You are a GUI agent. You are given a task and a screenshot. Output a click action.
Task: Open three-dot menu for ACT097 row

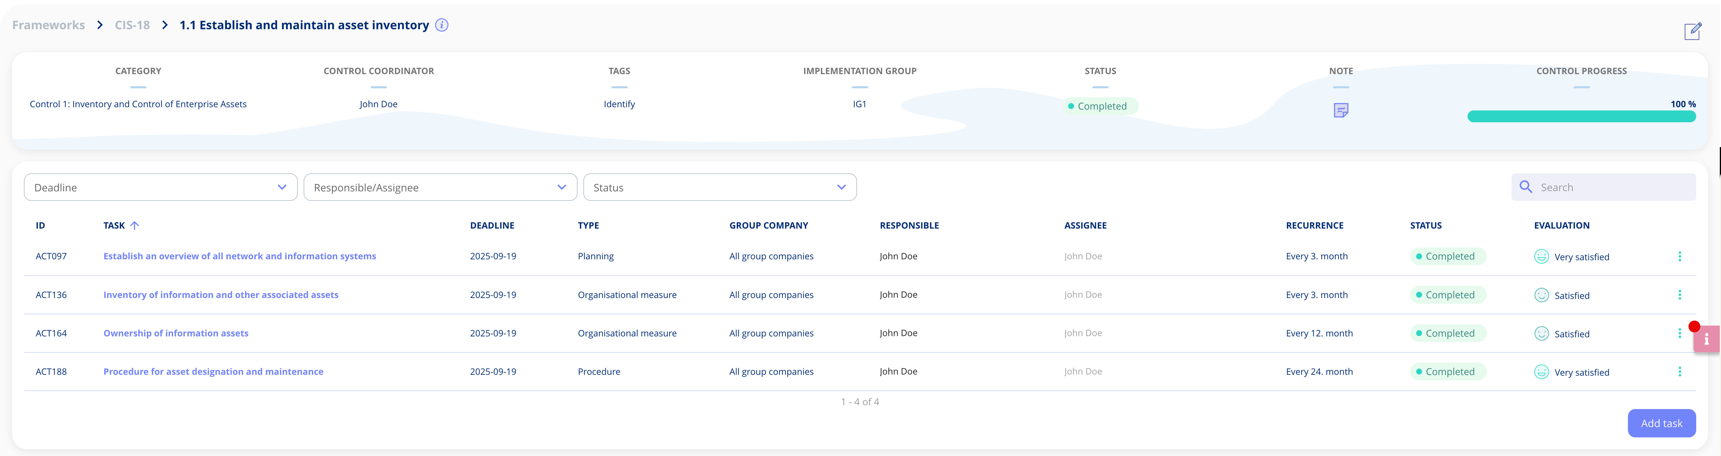pyautogui.click(x=1680, y=256)
